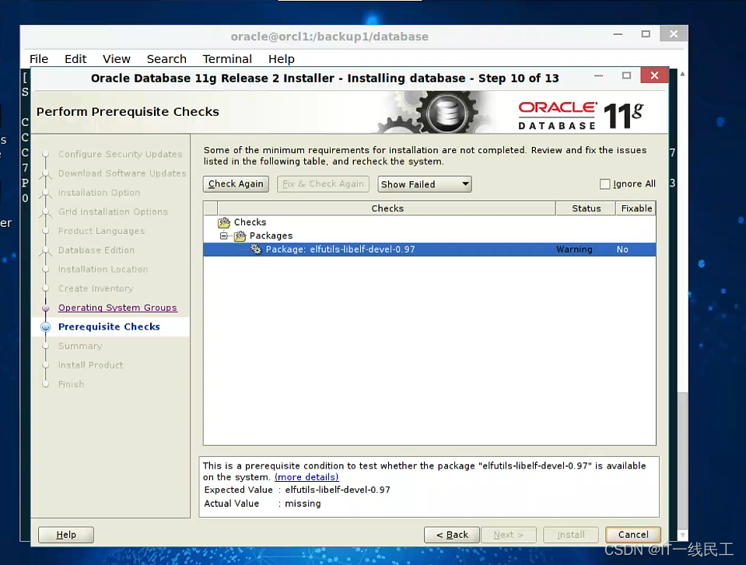Click the Operating System Groups step marker

[45, 308]
